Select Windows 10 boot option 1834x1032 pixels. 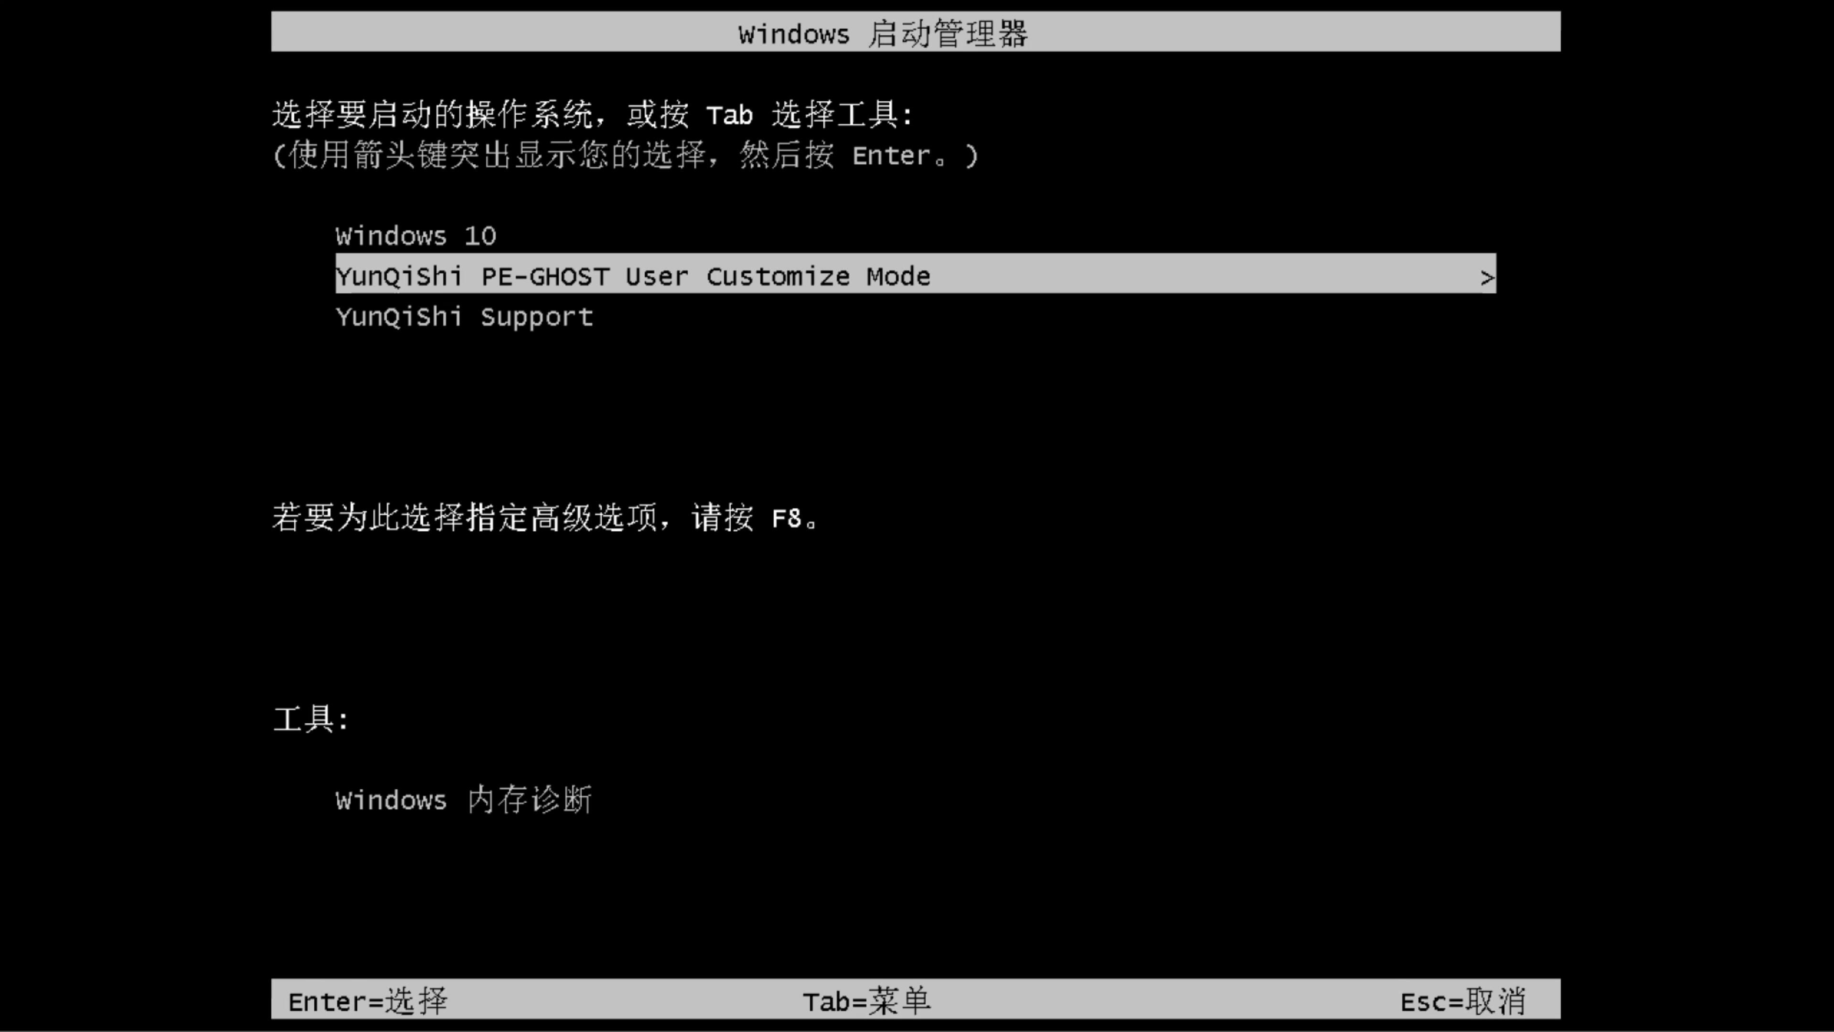tap(416, 236)
